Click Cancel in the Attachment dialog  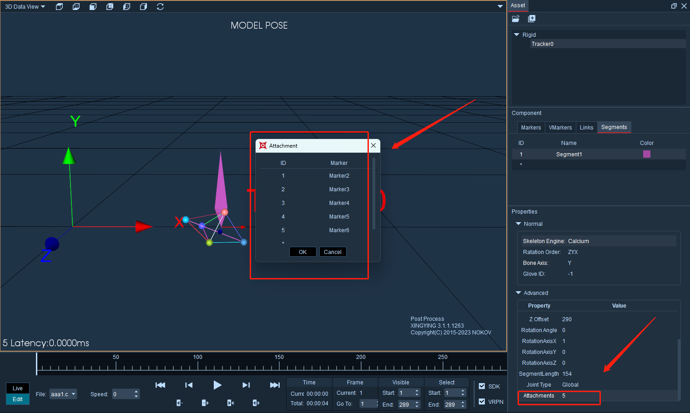333,252
